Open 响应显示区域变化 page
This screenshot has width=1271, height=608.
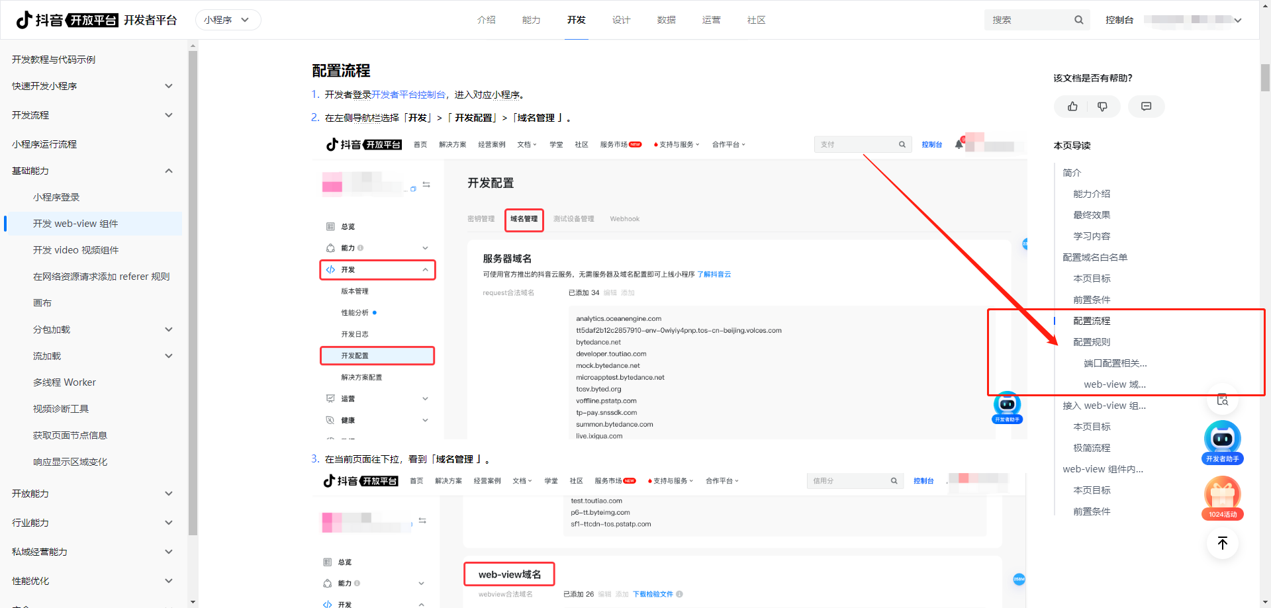tap(70, 462)
